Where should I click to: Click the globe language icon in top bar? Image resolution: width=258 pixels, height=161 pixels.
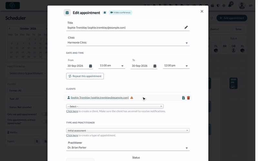click(x=224, y=5)
